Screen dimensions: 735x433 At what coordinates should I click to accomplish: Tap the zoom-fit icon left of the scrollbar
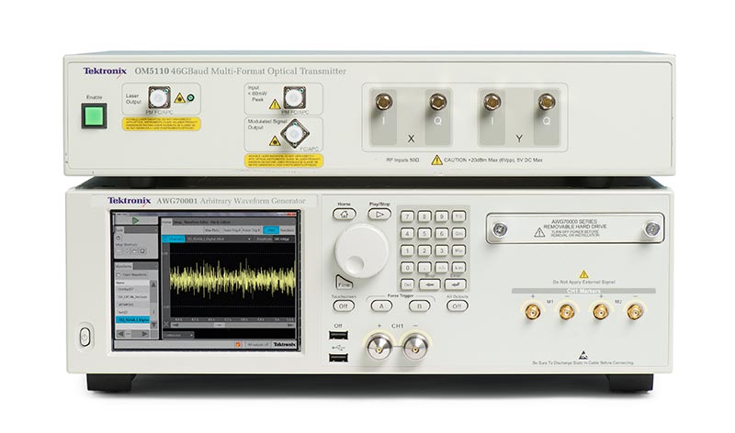click(166, 325)
